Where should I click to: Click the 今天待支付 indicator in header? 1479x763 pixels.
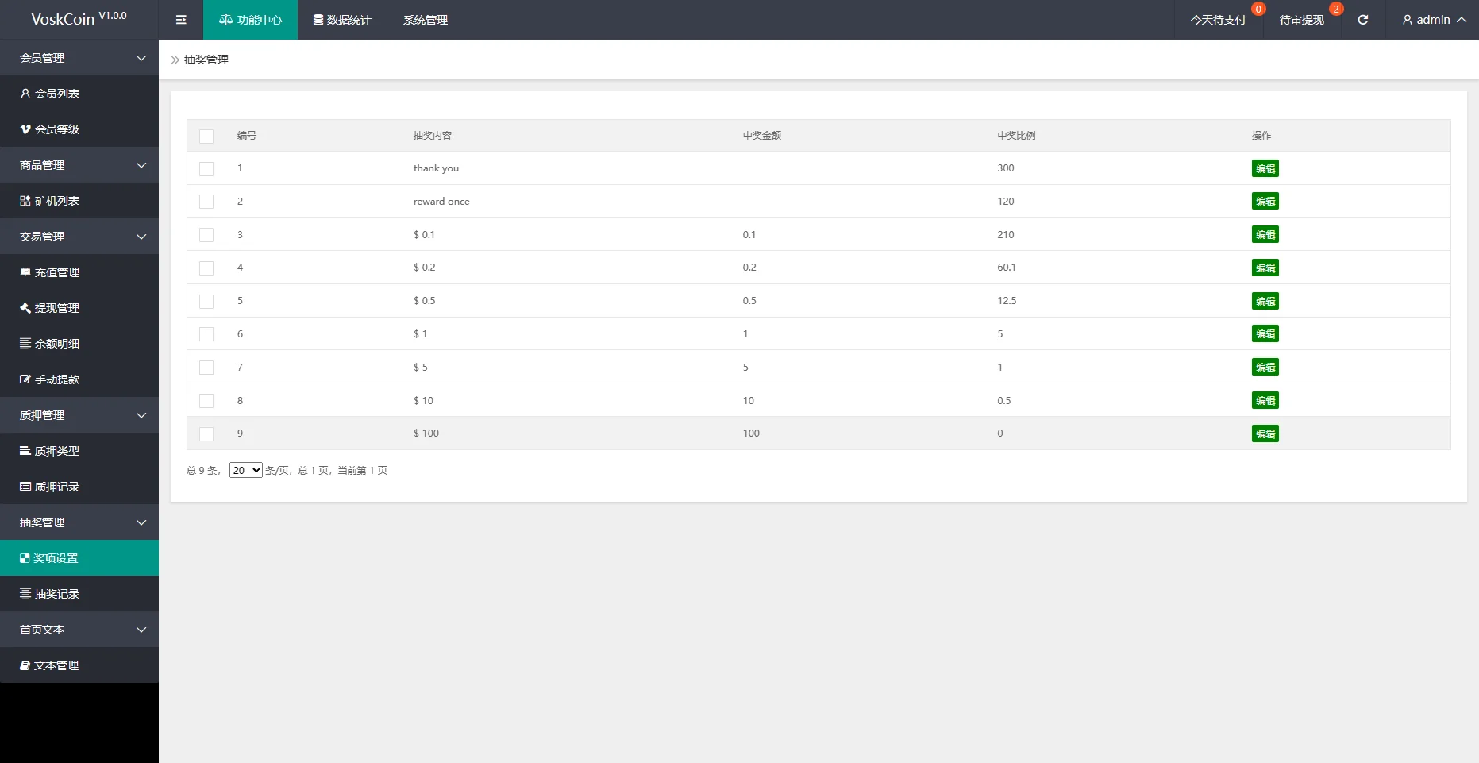[x=1218, y=20]
